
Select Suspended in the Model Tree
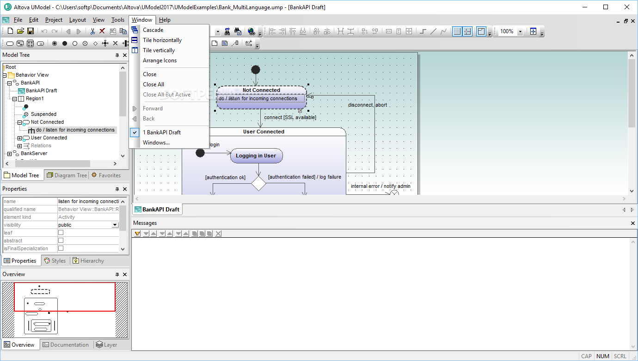[43, 114]
